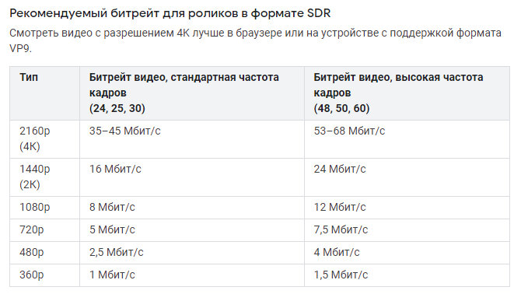
Task: Click the 1,5 Мбит/с cell
Action: point(341,275)
